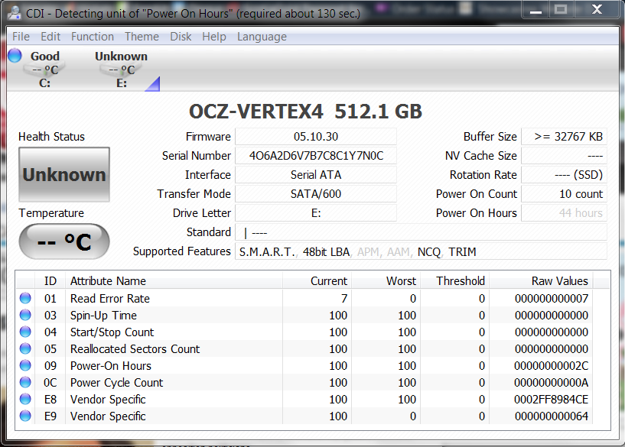625x447 pixels.
Task: Select the Good C: drive tab
Action: pos(44,70)
